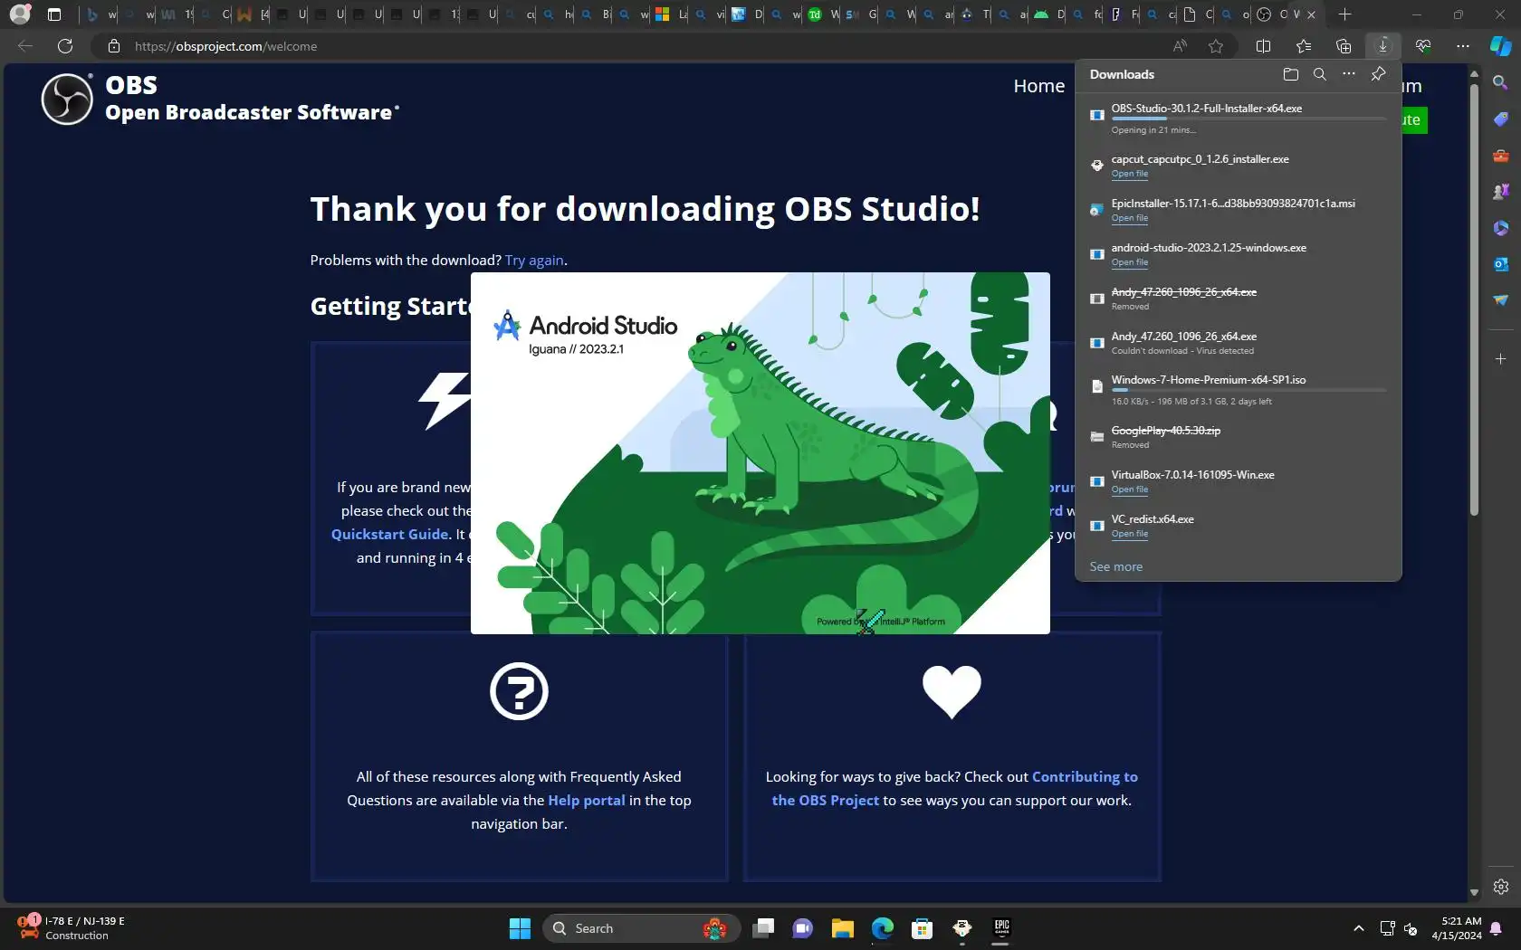
Task: Open split screen view
Action: tap(1264, 46)
